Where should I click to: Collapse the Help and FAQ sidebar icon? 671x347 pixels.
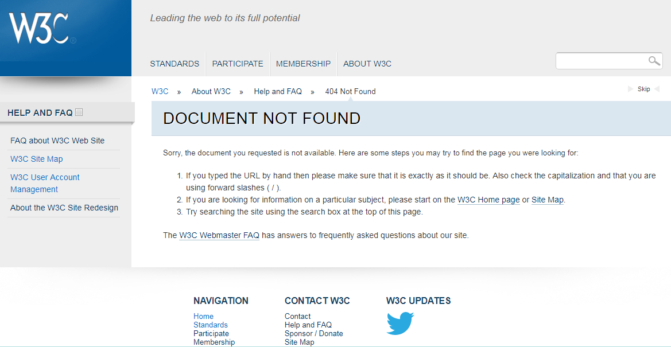pyautogui.click(x=79, y=112)
